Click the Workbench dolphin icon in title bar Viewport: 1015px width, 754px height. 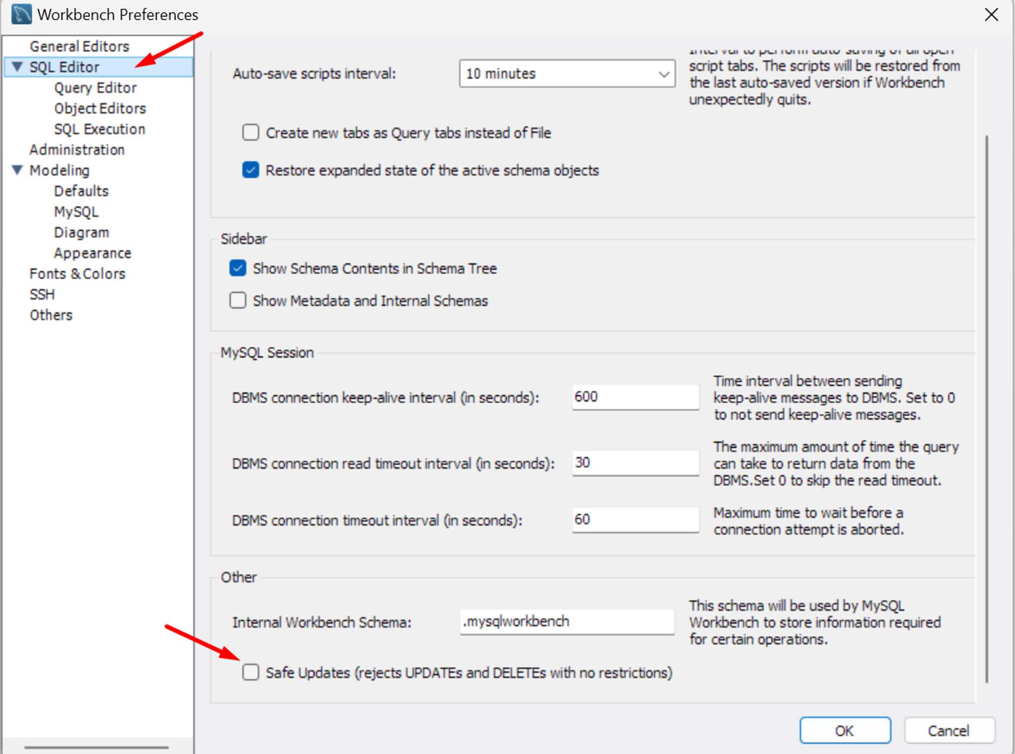coord(21,14)
